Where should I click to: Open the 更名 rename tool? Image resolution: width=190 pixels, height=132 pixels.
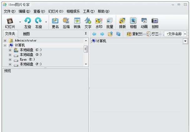click(55, 23)
